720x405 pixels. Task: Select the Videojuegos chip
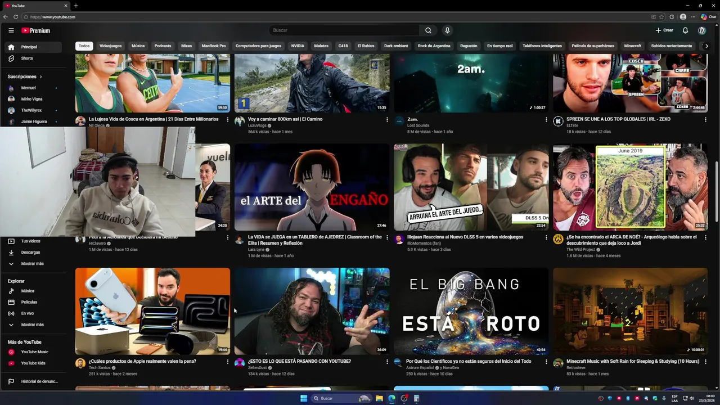pyautogui.click(x=110, y=46)
